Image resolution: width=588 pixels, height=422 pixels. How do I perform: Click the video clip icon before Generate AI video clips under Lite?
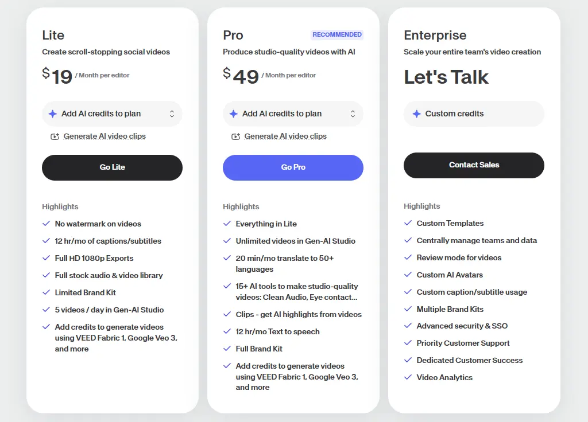point(55,136)
